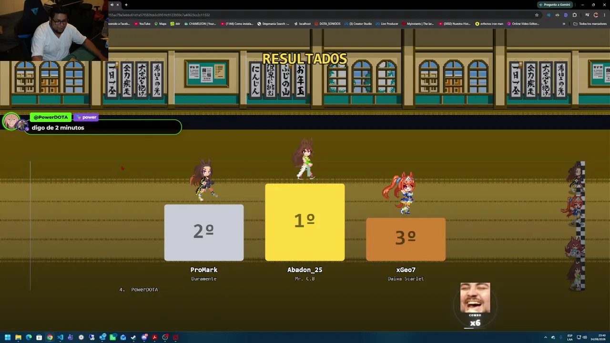Show hidden bookmarks with the double chevron
This screenshot has width=610, height=343.
564,24
